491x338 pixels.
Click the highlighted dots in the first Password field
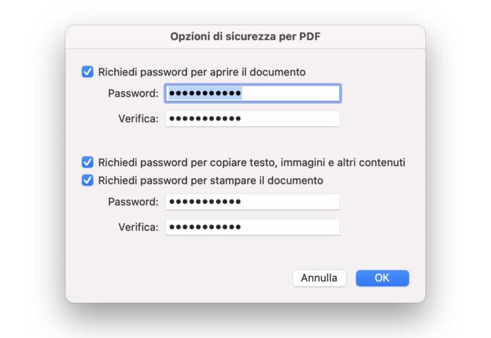click(205, 93)
